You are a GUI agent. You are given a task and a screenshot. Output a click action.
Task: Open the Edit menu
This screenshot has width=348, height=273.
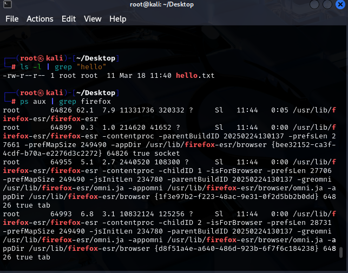point(69,19)
